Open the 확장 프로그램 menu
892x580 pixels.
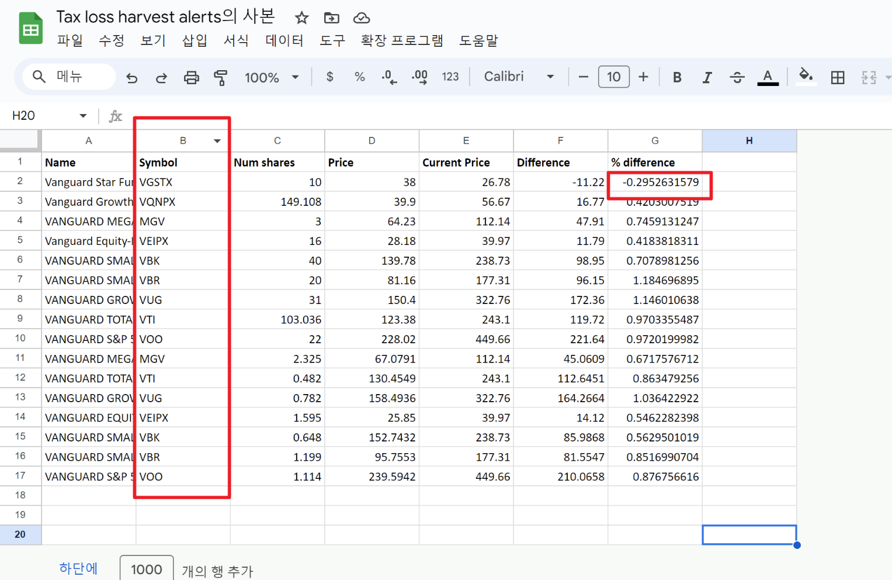click(x=402, y=40)
